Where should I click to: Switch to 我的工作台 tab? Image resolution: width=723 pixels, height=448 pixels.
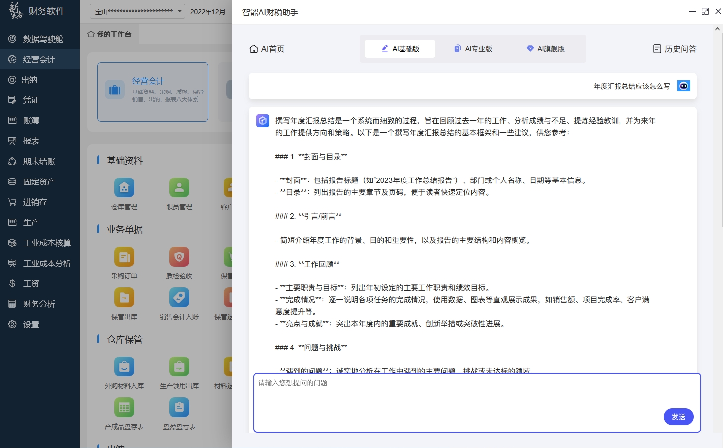click(109, 34)
